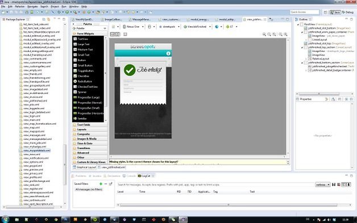Click the LogCat message search field

(215, 184)
